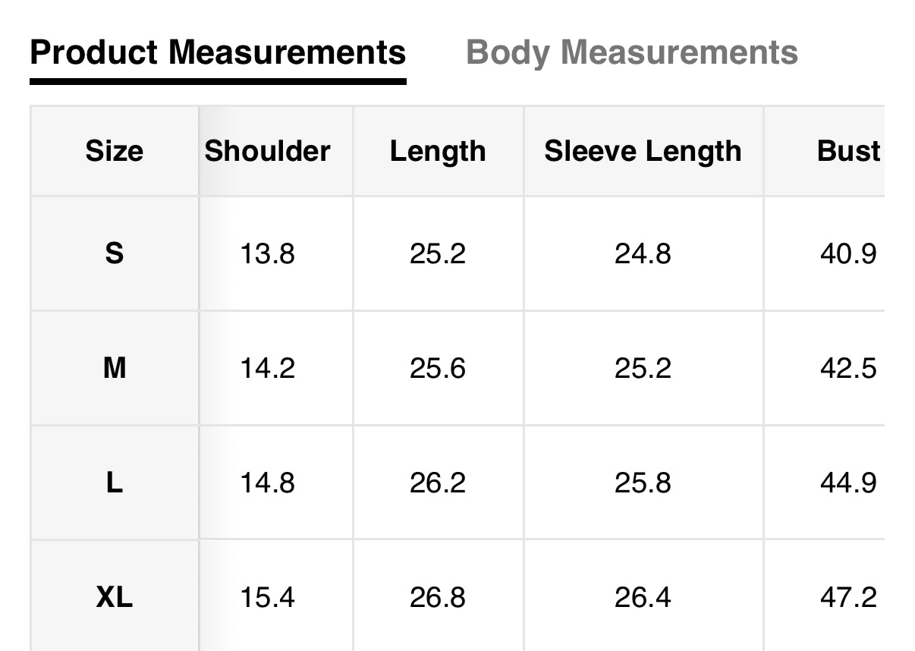Viewport: 915px width, 651px height.
Task: Click the 47.2 bust value for size XL
Action: (x=848, y=598)
